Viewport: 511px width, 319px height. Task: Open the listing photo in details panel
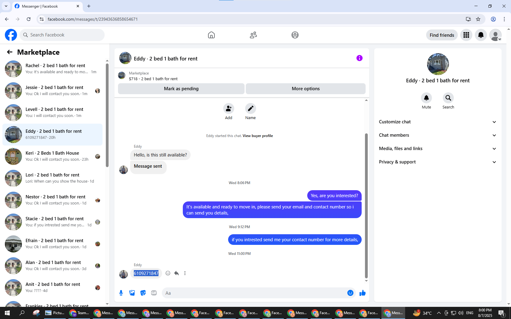[438, 64]
